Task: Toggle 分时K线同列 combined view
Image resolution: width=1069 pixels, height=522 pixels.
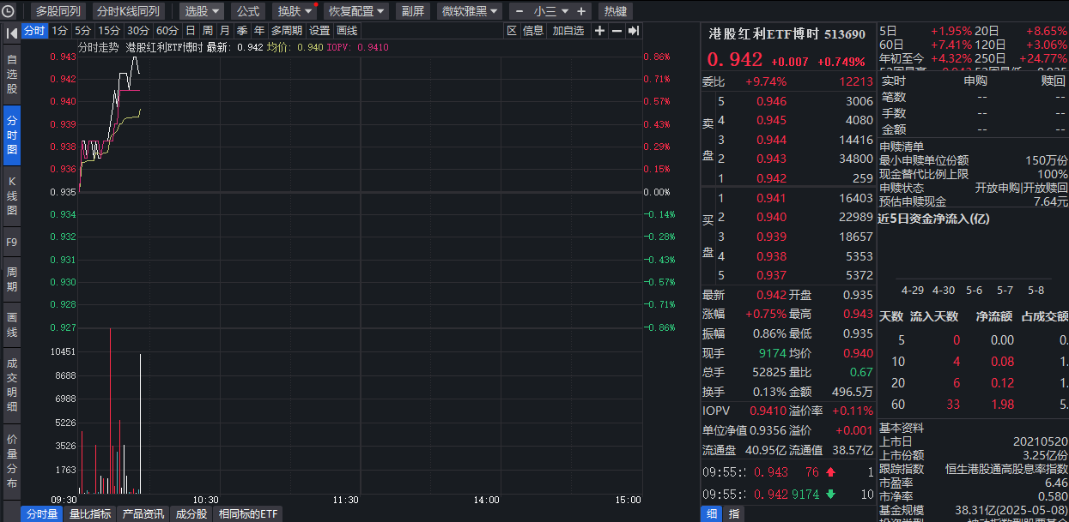Action: coord(126,10)
